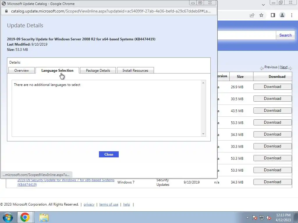This screenshot has width=298, height=223.
Task: Download the 43.5 MB update
Action: point(272,111)
